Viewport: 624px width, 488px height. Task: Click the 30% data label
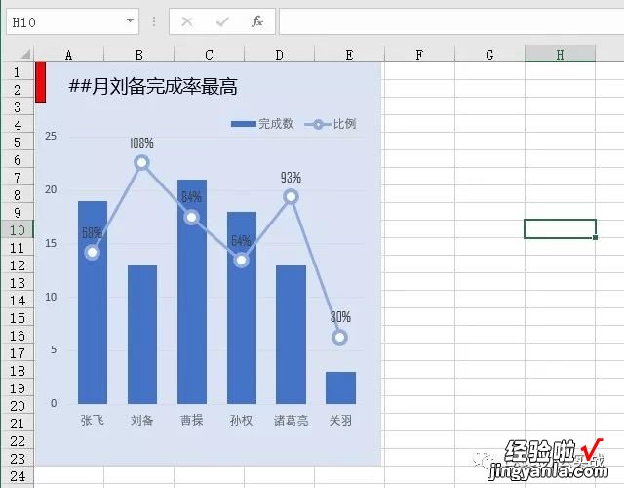click(x=340, y=317)
